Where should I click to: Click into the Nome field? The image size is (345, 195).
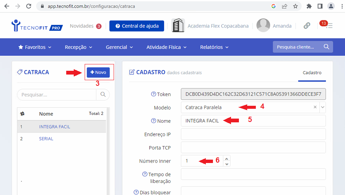[x=253, y=120]
